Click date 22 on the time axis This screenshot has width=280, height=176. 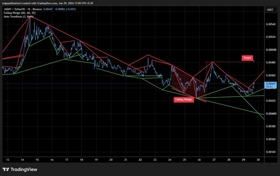(140, 160)
